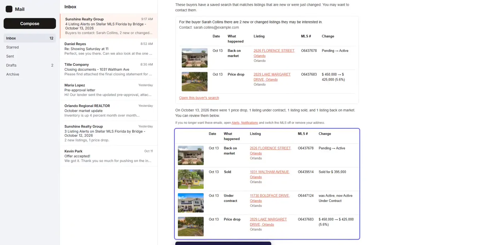Click the Mail app logo icon

point(9,9)
